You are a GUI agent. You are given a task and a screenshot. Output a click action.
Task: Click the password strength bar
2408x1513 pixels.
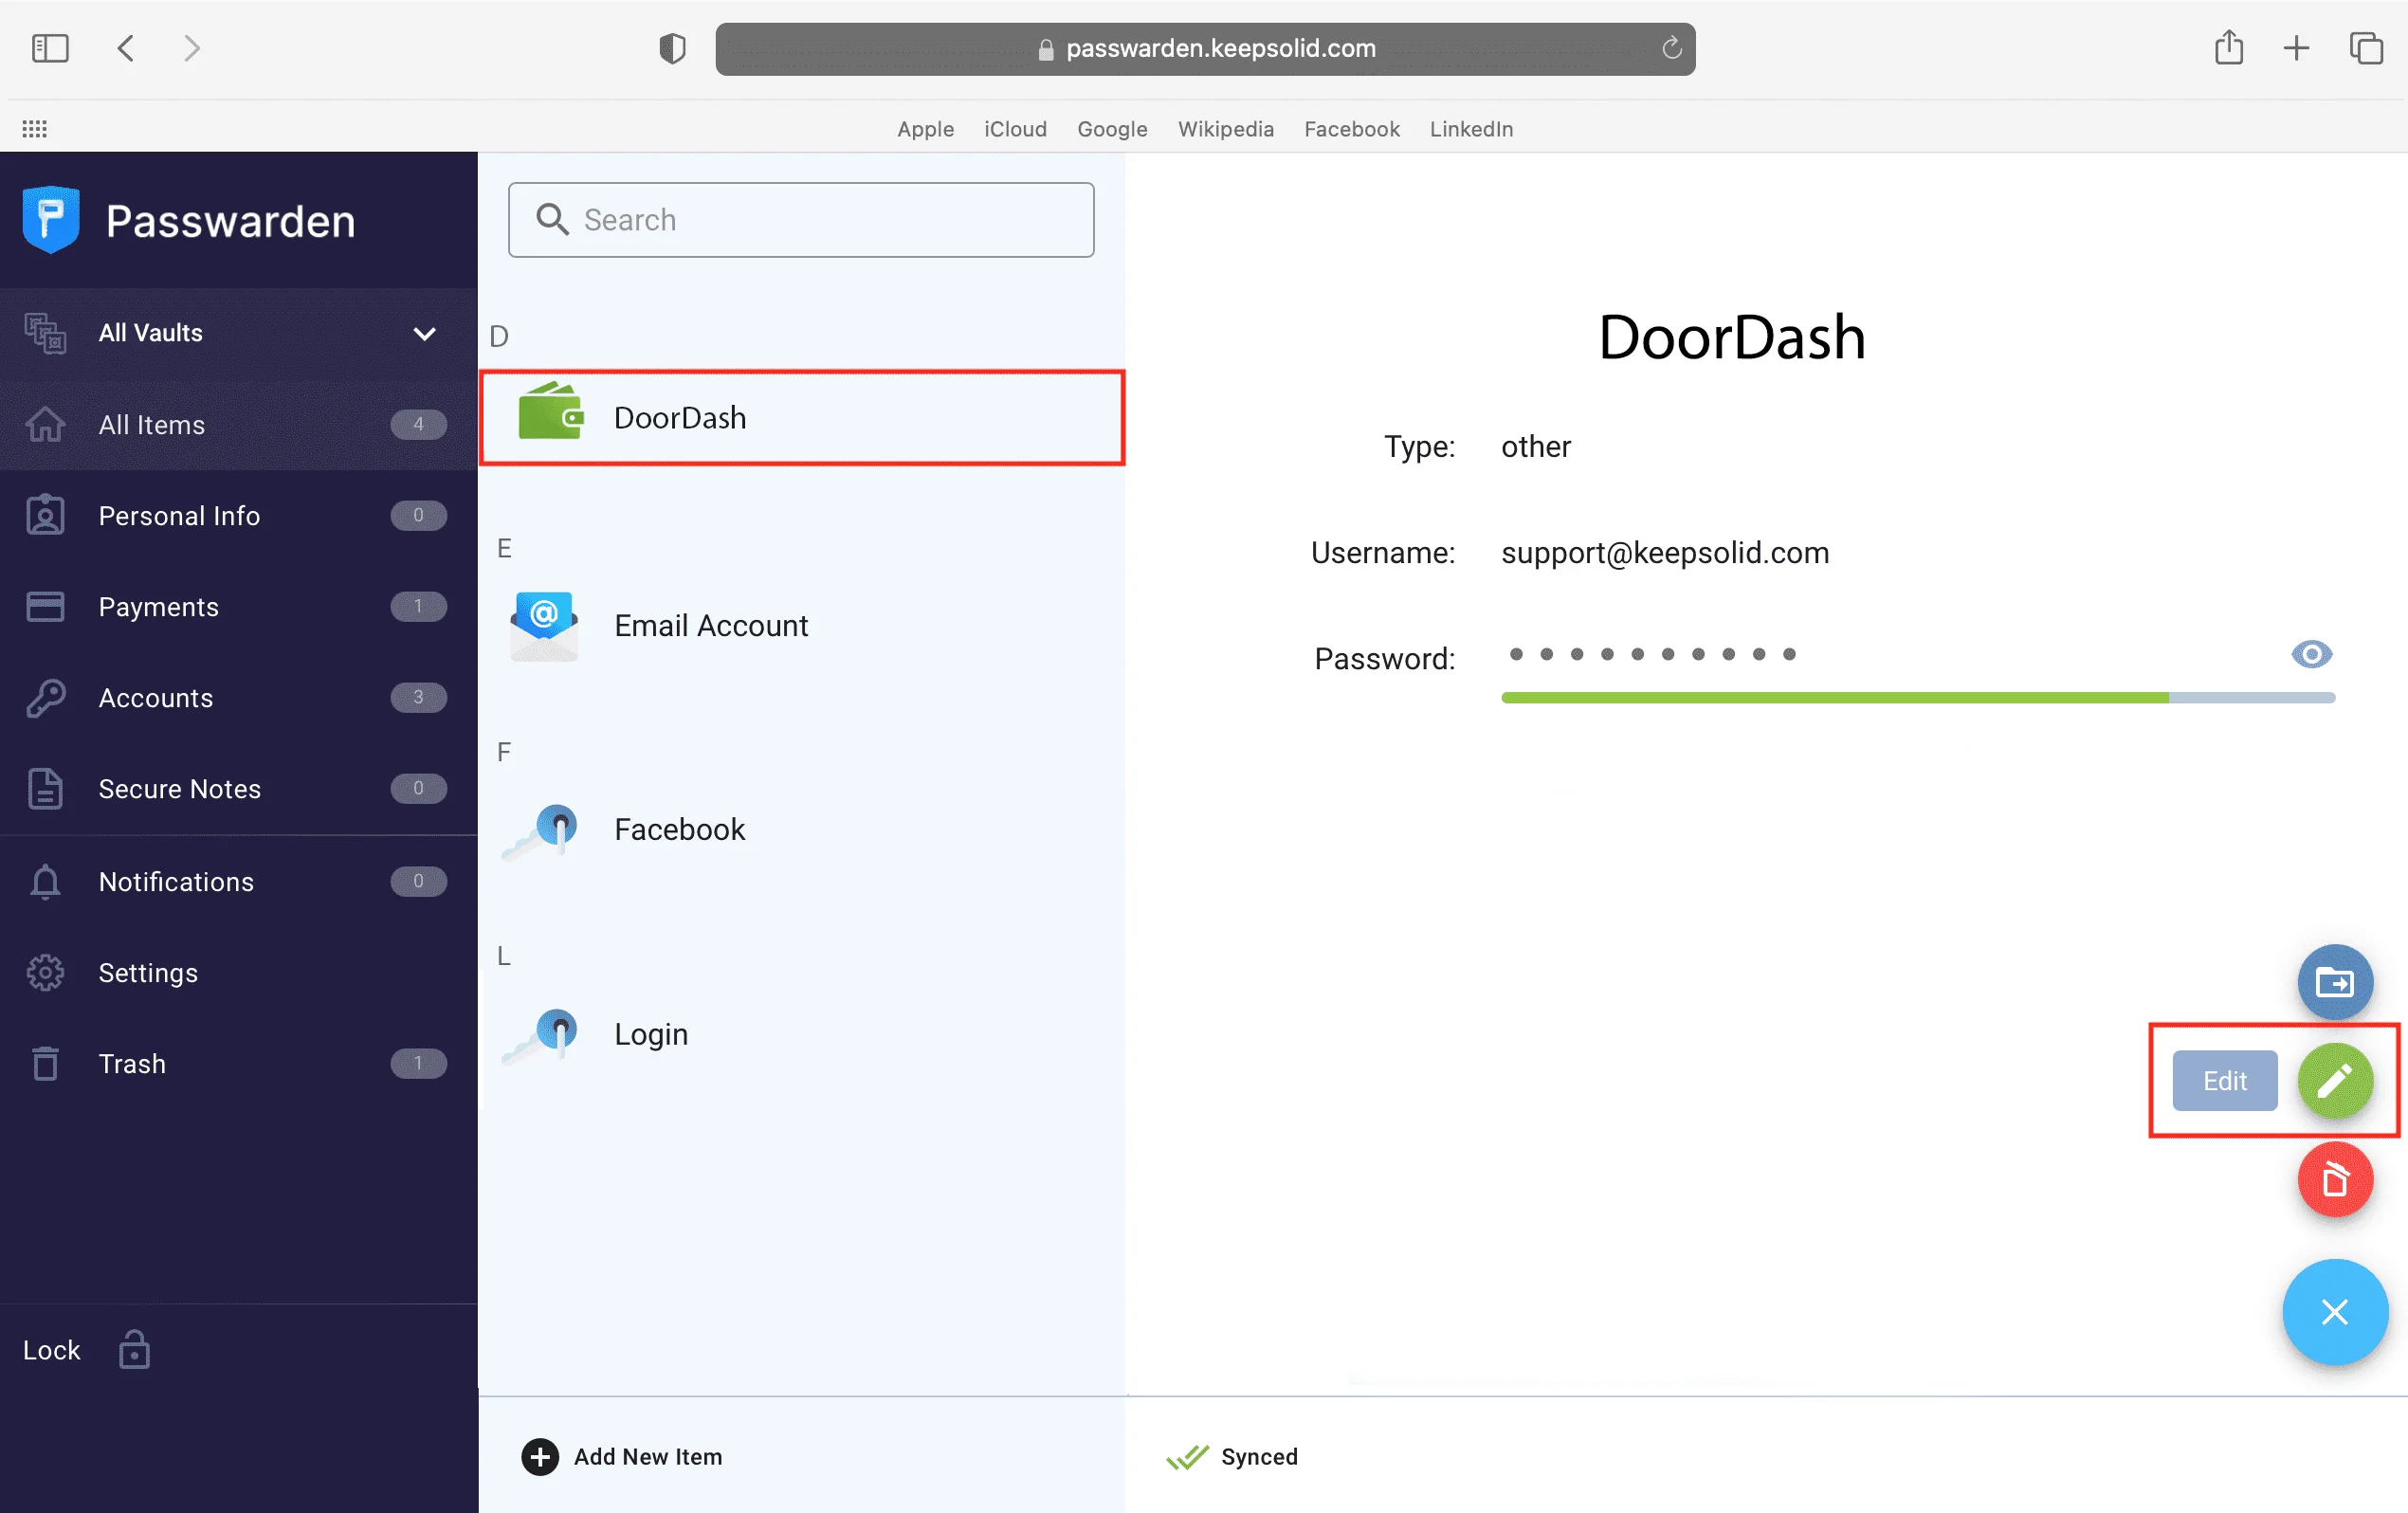click(1917, 697)
